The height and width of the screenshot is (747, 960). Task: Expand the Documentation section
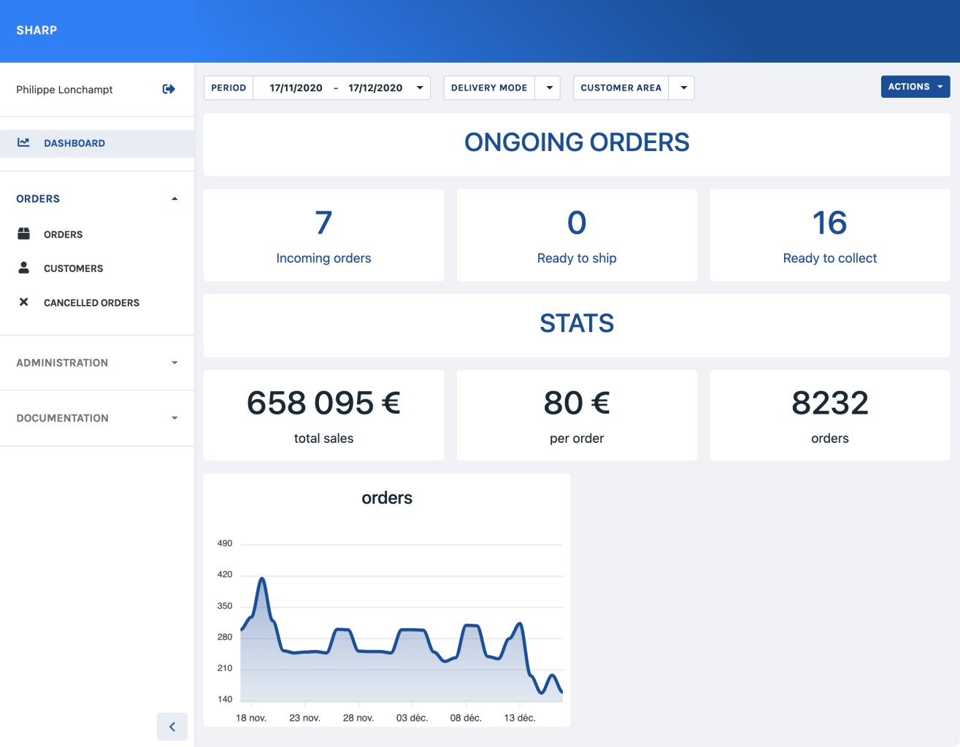(x=174, y=418)
